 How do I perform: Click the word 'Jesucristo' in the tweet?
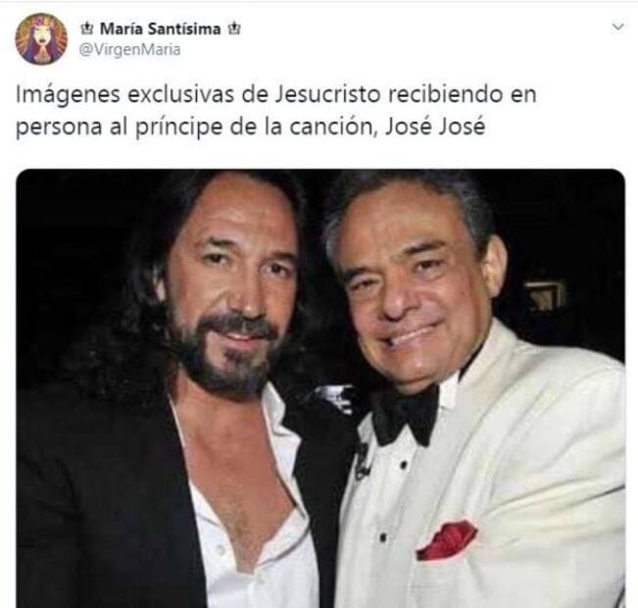pos(328,94)
